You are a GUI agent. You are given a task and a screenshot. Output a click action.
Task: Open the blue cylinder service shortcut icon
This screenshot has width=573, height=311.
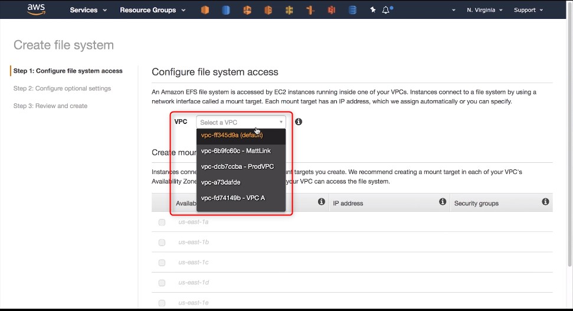pos(226,10)
